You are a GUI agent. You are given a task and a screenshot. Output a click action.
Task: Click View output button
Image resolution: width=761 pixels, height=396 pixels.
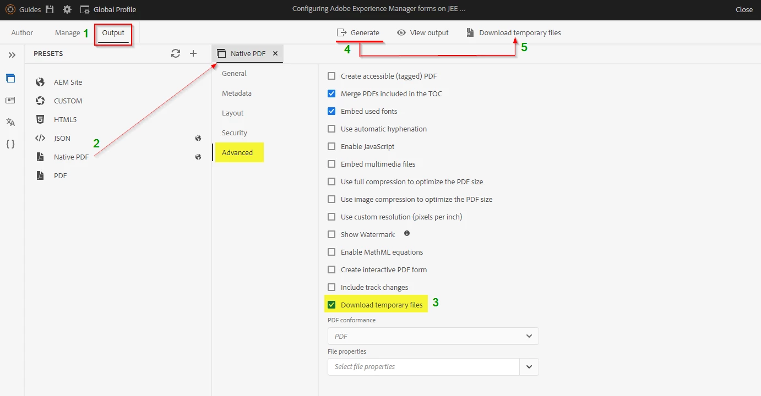(423, 32)
